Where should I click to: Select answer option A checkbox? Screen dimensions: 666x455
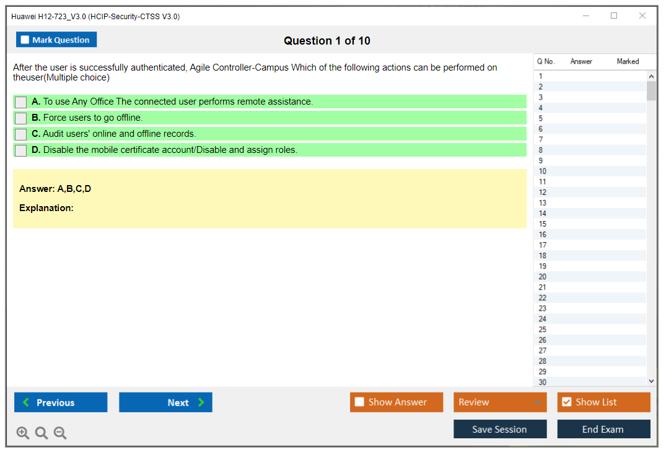point(21,102)
